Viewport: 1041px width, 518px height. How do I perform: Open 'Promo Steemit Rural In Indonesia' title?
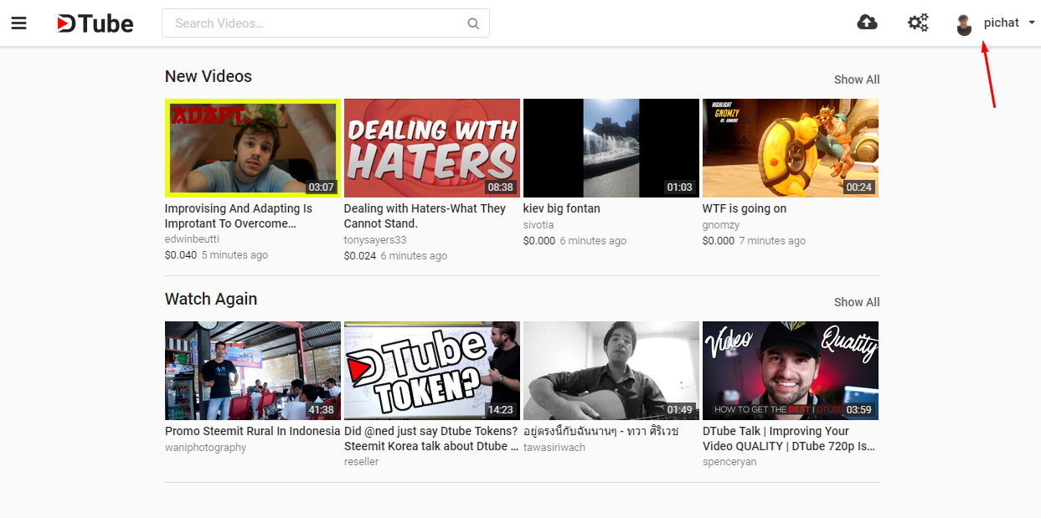(x=253, y=431)
